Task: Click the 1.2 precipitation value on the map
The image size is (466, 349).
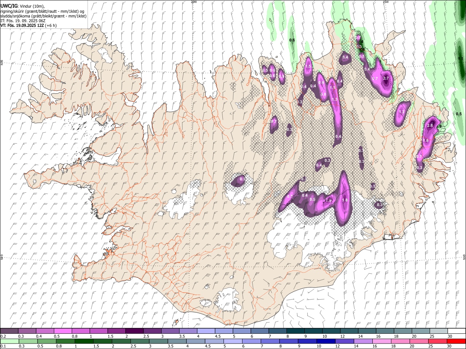Action: click(x=402, y=112)
